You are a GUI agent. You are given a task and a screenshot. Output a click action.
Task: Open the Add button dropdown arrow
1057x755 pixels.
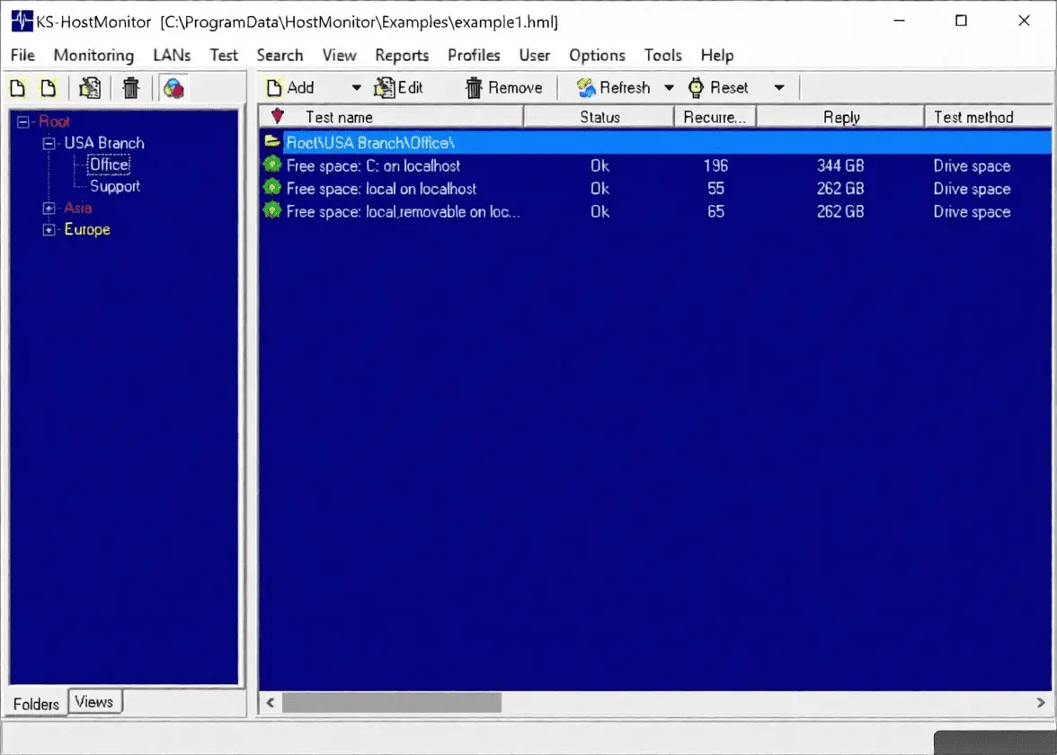pyautogui.click(x=357, y=88)
